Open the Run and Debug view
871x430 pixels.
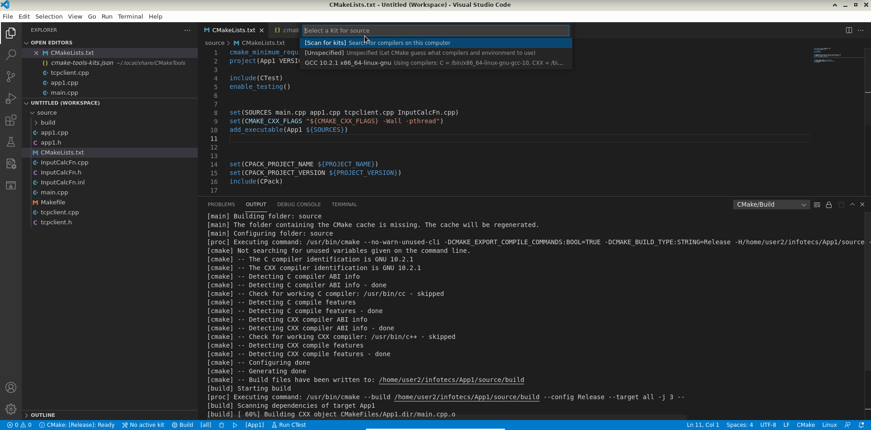pyautogui.click(x=11, y=98)
